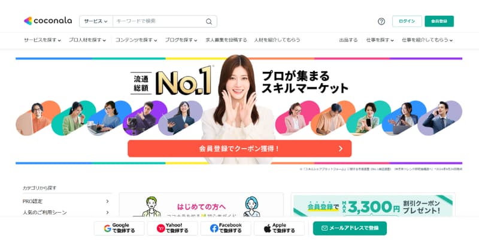Expand the PRO認定 category chevron
Screen dimensions: 479x251
(107, 201)
